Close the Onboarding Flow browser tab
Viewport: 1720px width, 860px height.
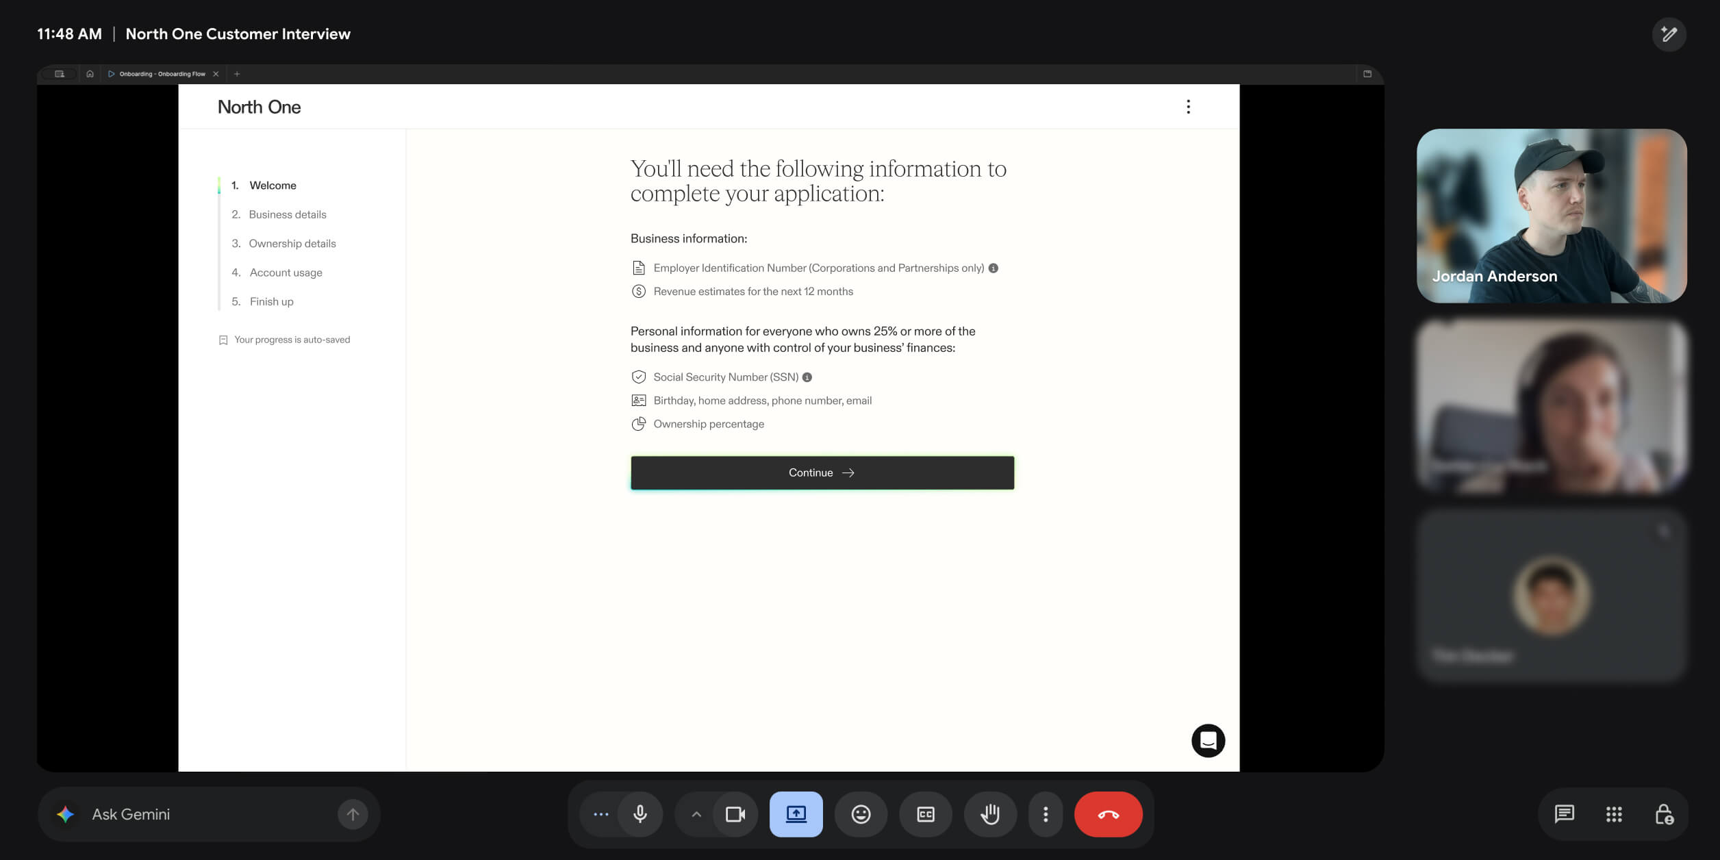pyautogui.click(x=216, y=74)
